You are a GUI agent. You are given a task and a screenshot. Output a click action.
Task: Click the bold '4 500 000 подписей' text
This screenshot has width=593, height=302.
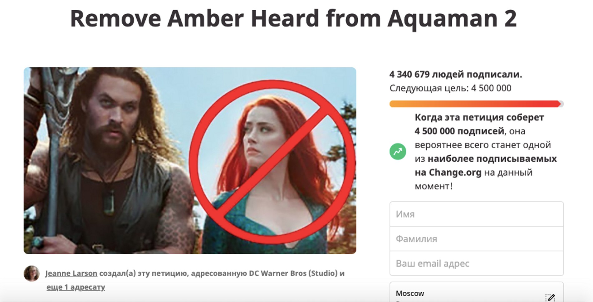(x=459, y=131)
